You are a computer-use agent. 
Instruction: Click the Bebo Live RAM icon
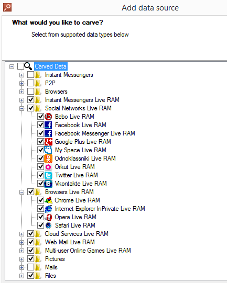48,117
